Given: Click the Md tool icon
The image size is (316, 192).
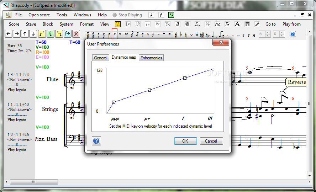Looking at the screenshot, I should 217,24.
